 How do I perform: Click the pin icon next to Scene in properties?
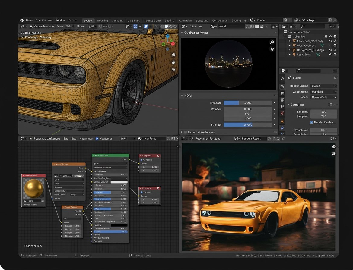pos(335,78)
